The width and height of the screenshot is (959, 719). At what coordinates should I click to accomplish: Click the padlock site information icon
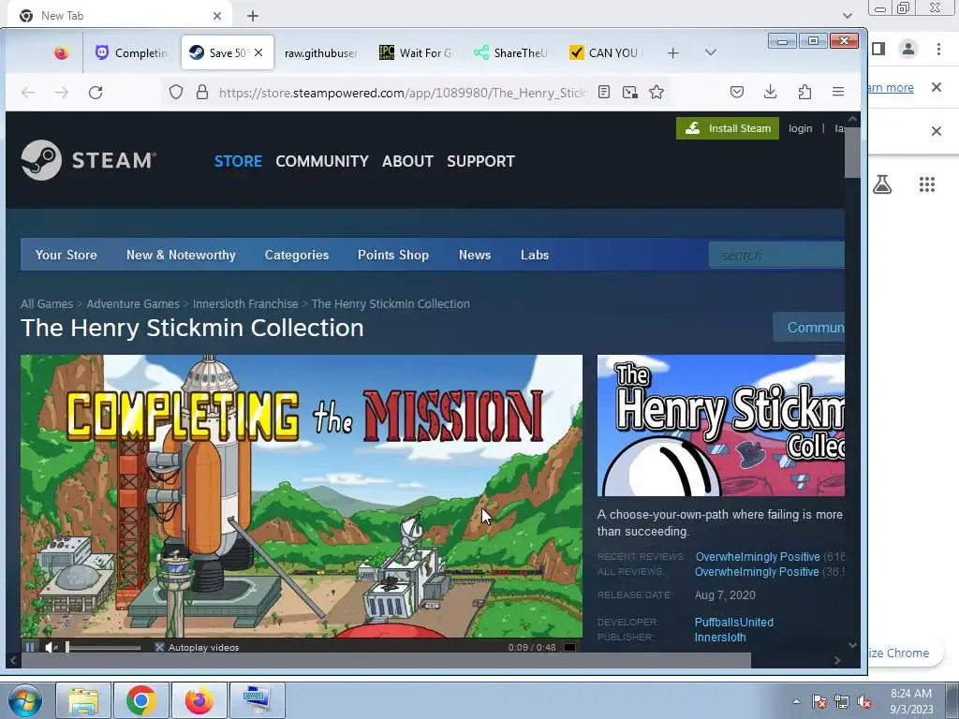(x=202, y=93)
